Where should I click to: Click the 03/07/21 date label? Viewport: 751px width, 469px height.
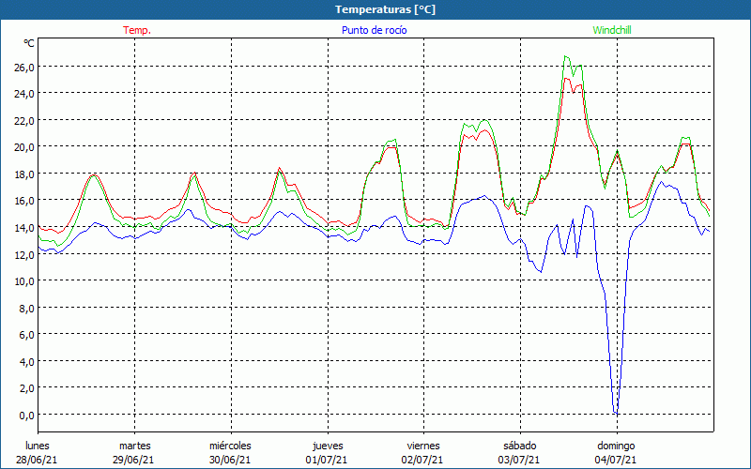coord(519,460)
